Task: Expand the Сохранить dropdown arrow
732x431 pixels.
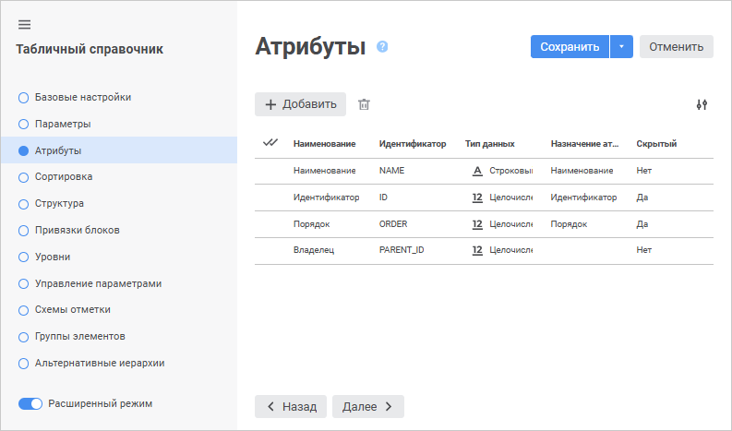Action: (x=621, y=47)
